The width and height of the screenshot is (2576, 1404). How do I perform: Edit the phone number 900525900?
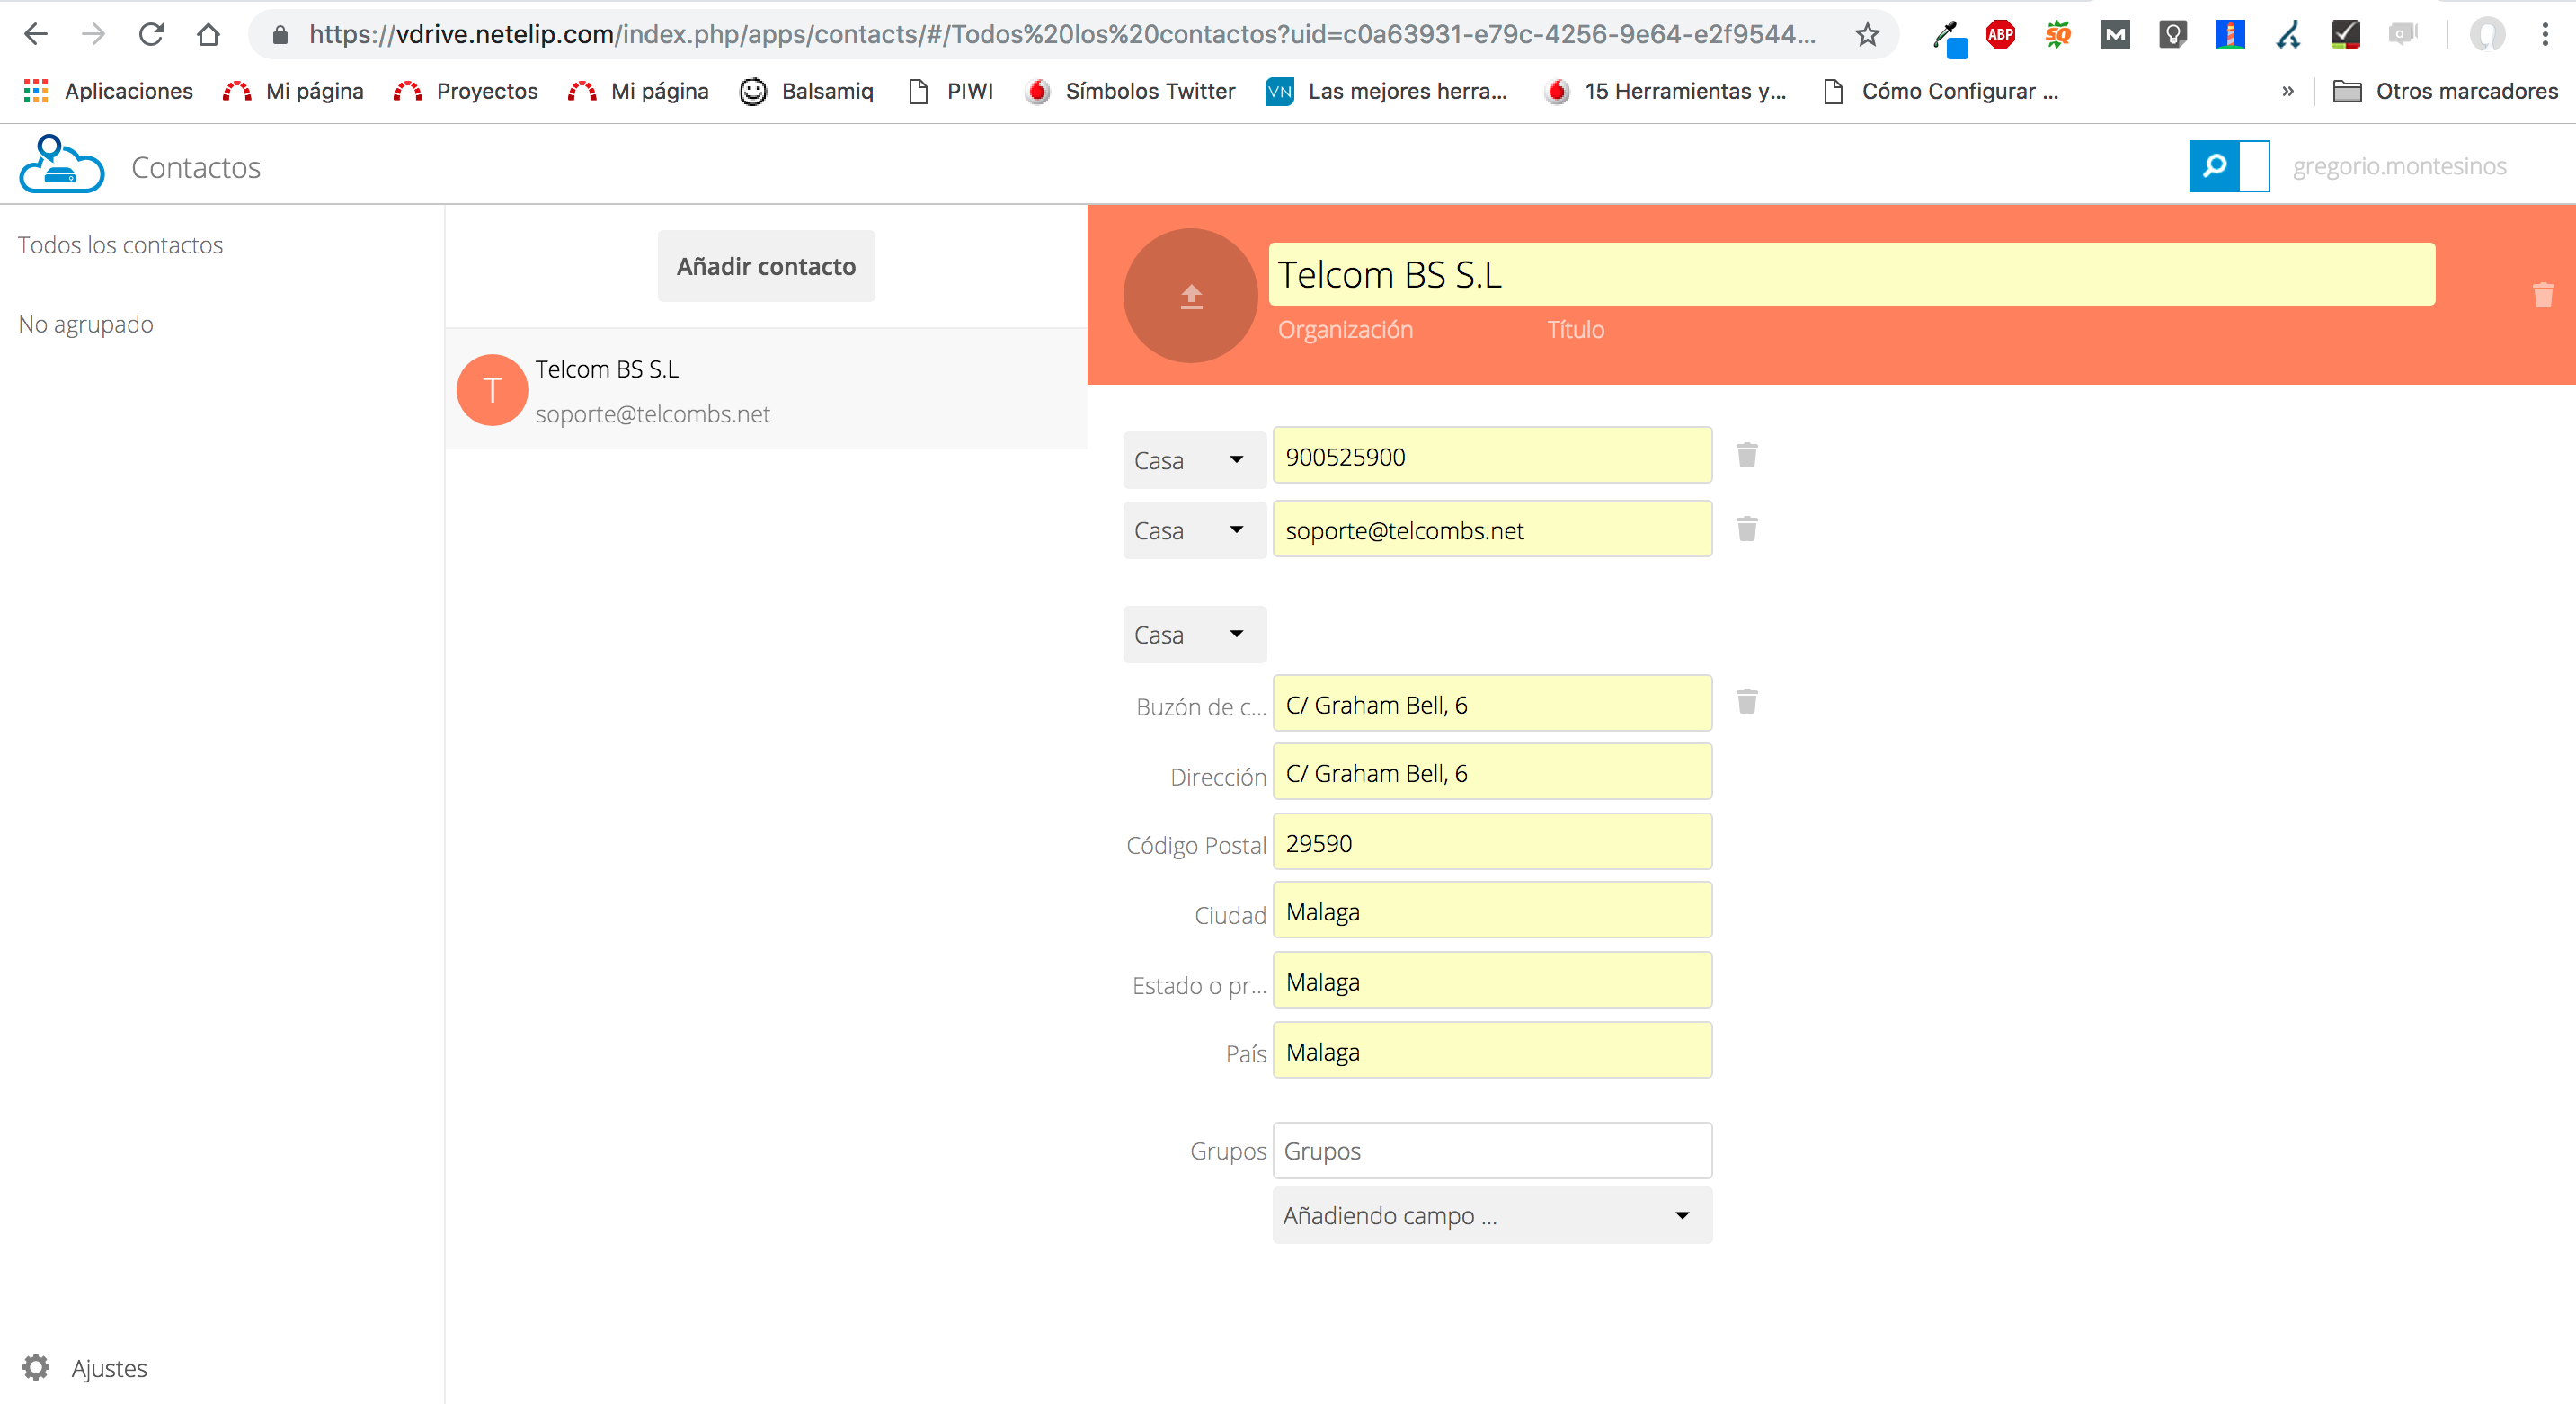click(x=1492, y=456)
